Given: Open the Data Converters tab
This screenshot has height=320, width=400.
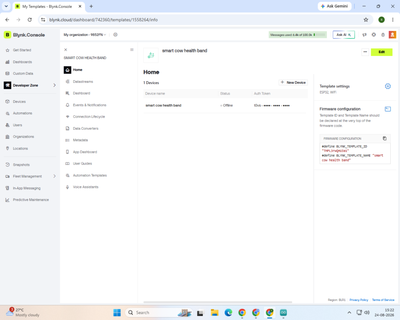Looking at the screenshot, I should (x=86, y=129).
